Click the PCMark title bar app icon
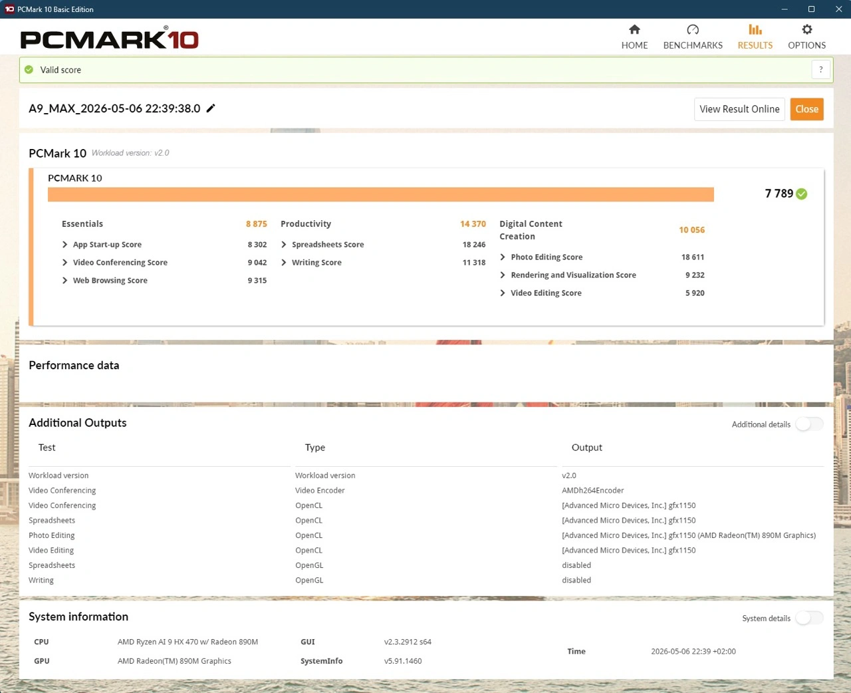 9,9
